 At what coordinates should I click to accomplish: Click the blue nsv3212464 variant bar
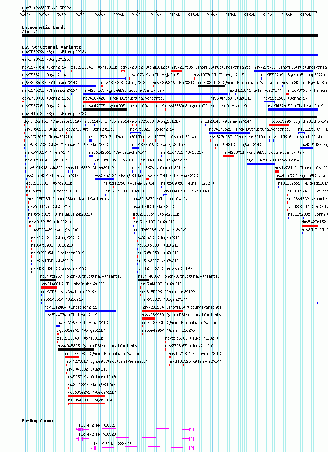point(80,311)
